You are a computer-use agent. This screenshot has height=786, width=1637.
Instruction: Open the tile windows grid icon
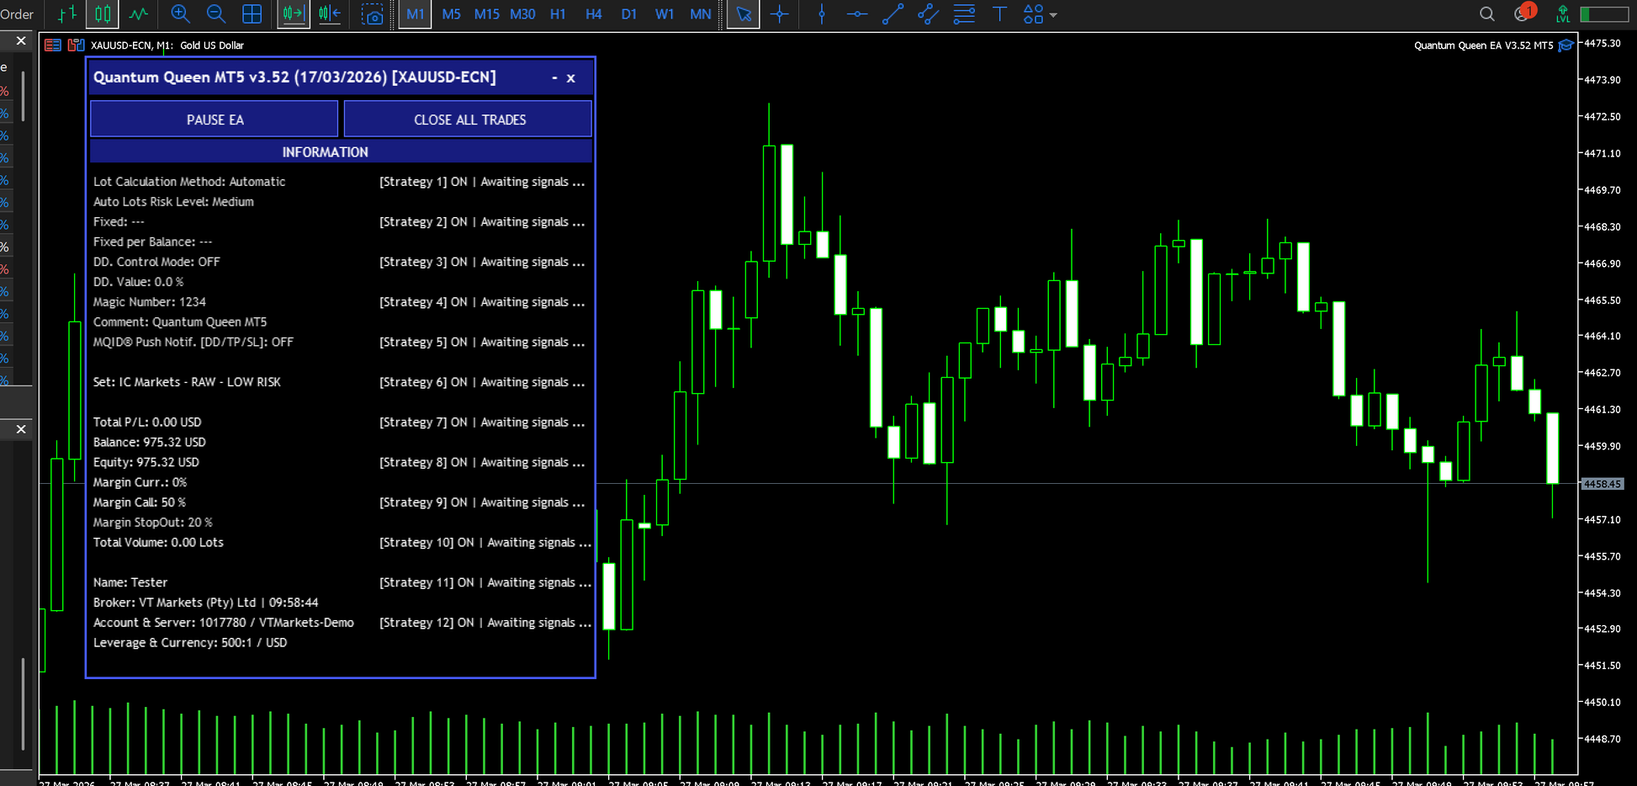(252, 14)
